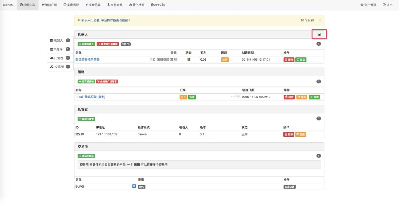This screenshot has width=399, height=207.
Task: Delete the strategy 策略框架 (复制)
Action: point(289,97)
